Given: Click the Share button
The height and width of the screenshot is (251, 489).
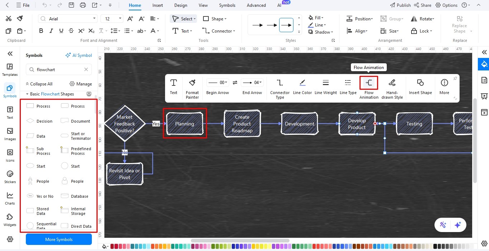Looking at the screenshot, I should [423, 5].
